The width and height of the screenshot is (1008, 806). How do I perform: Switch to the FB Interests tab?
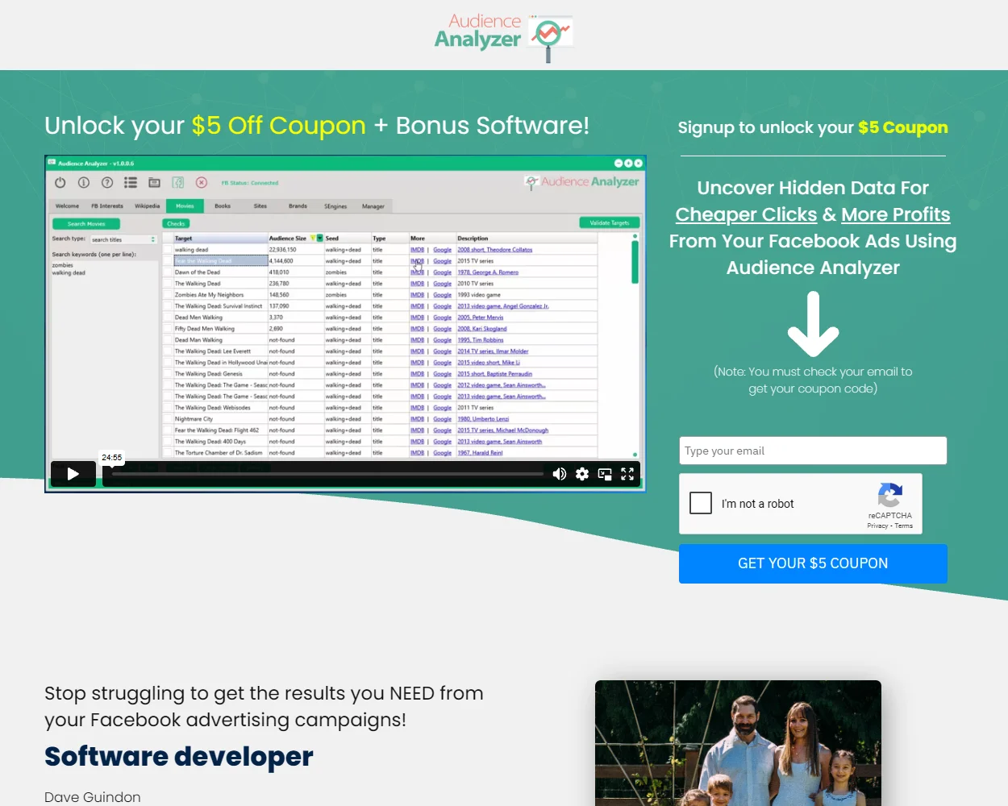tap(107, 206)
